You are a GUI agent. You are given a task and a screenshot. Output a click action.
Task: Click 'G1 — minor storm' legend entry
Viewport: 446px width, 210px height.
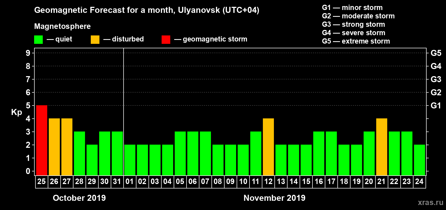352,8
